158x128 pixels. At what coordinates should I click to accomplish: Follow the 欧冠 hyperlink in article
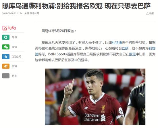(x=132, y=54)
